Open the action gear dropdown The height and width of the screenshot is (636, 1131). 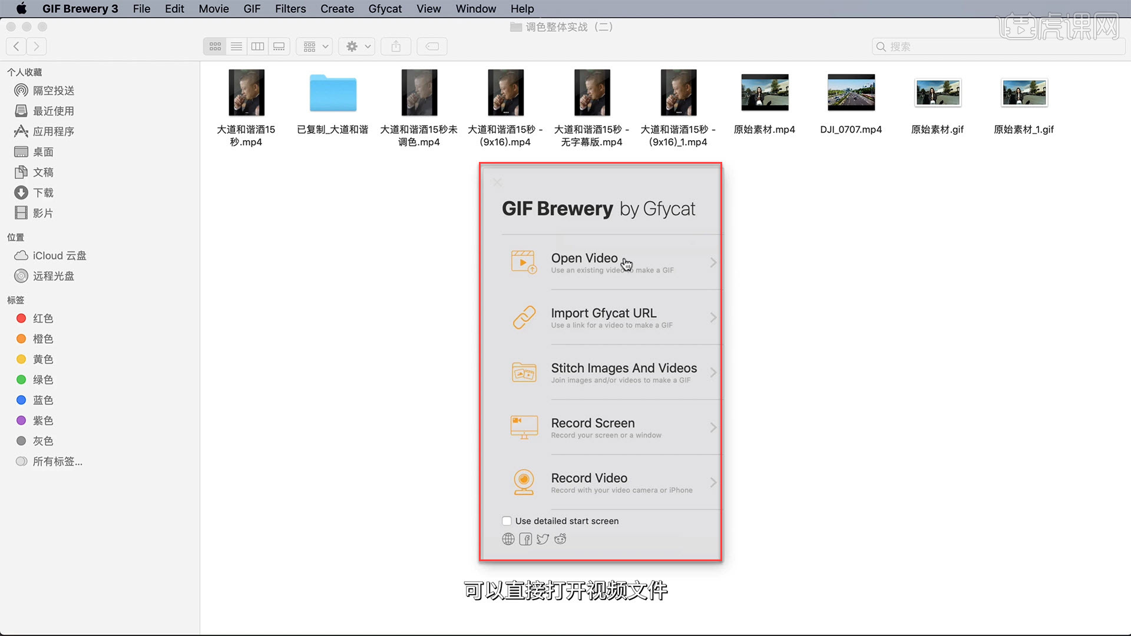[356, 46]
